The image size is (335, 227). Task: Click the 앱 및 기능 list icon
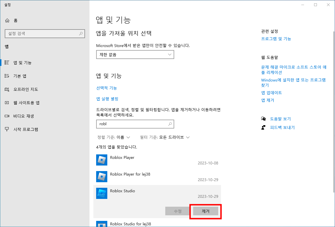pos(7,63)
